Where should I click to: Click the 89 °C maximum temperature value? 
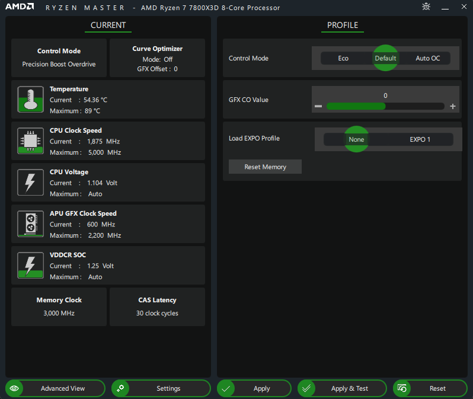tap(92, 111)
